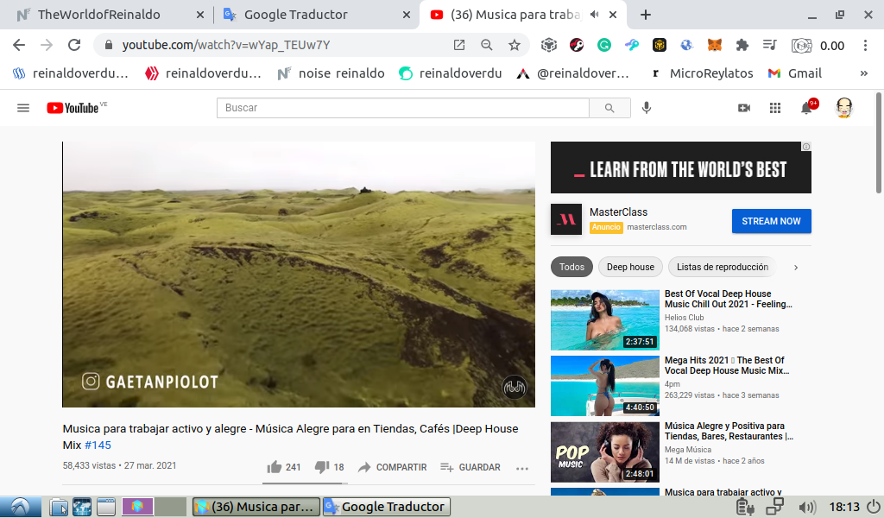Open the create video camera icon
Image resolution: width=884 pixels, height=518 pixels.
click(744, 108)
